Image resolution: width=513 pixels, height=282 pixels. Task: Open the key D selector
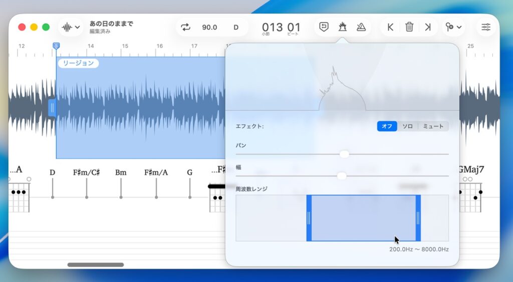pyautogui.click(x=236, y=27)
